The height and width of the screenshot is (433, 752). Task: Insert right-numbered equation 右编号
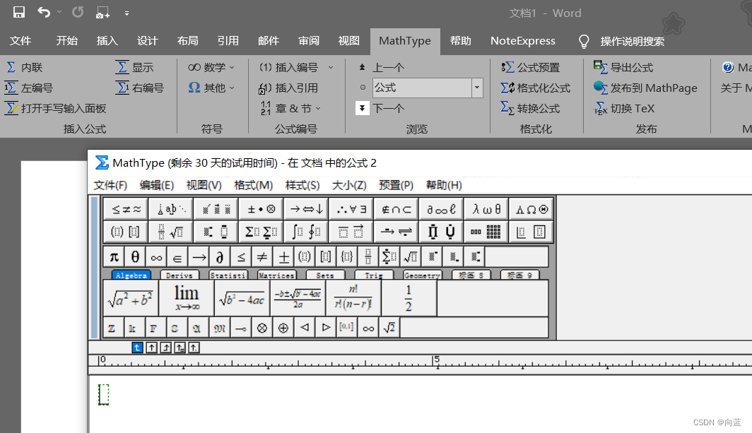140,88
